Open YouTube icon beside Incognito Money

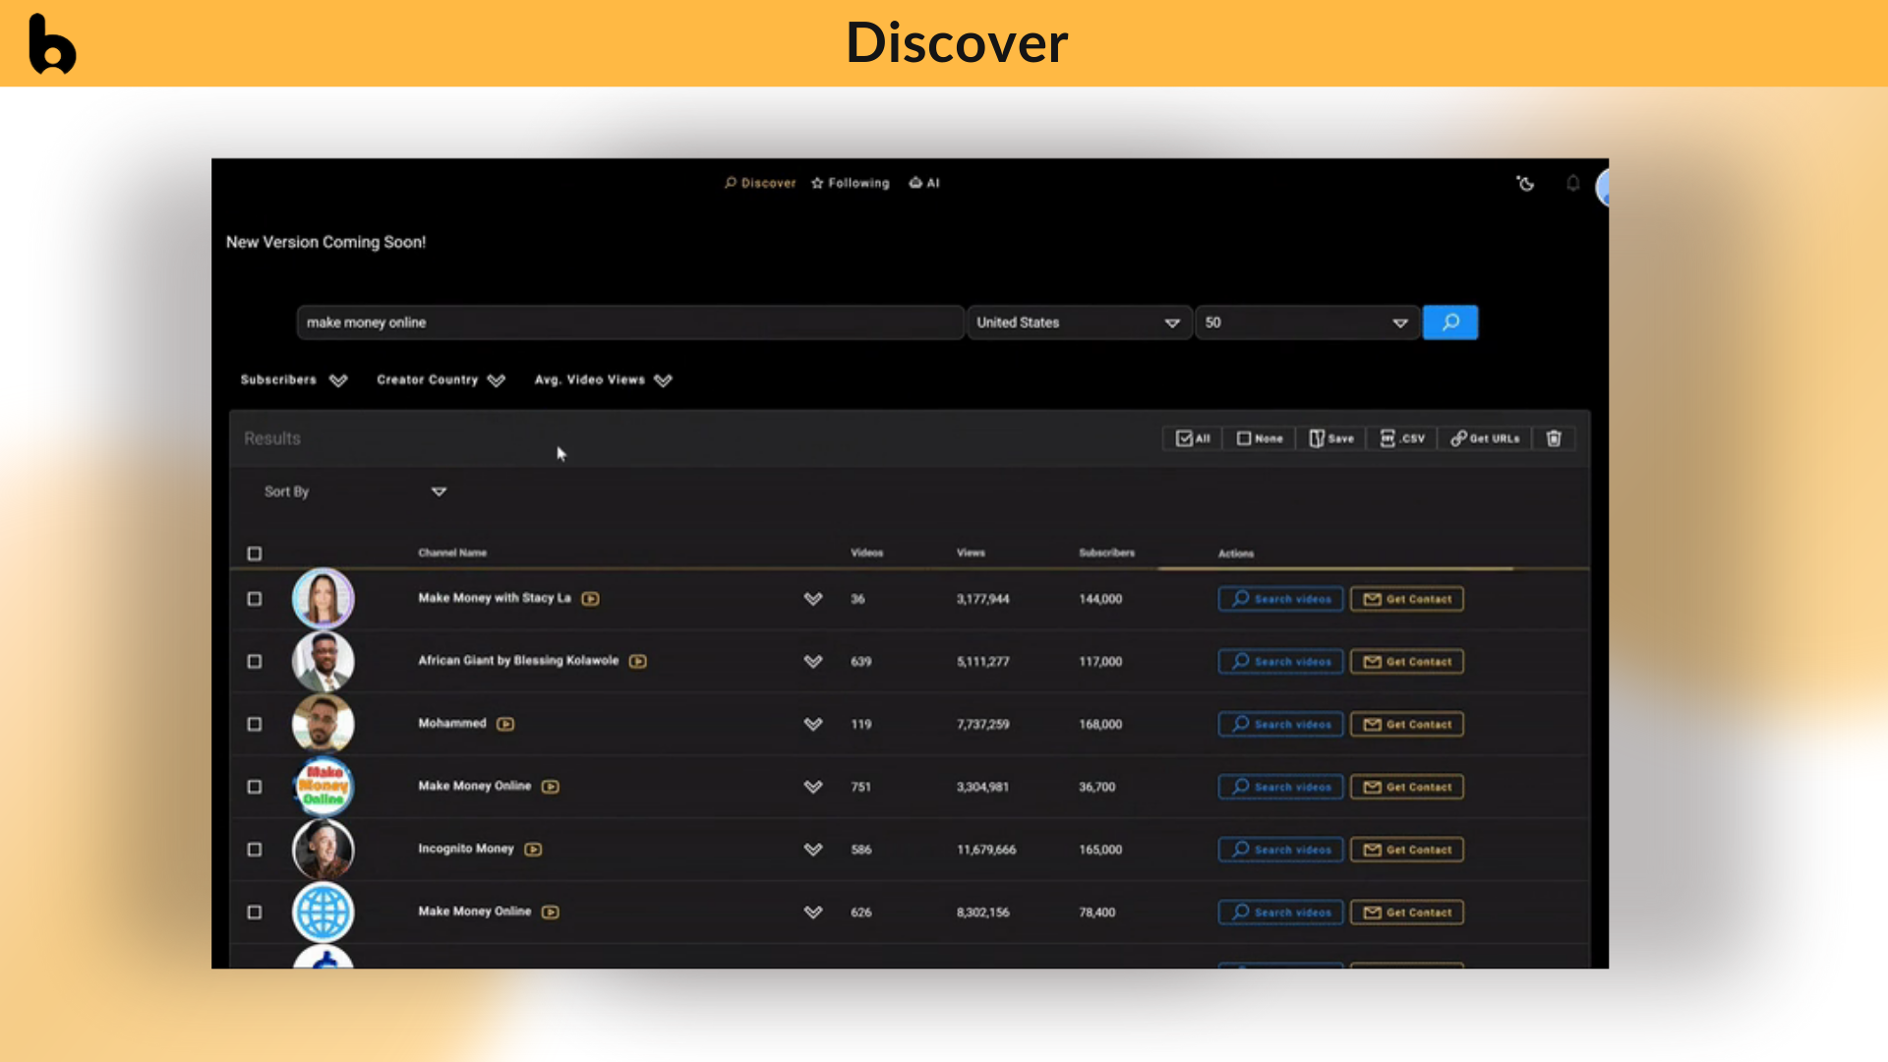click(x=533, y=850)
